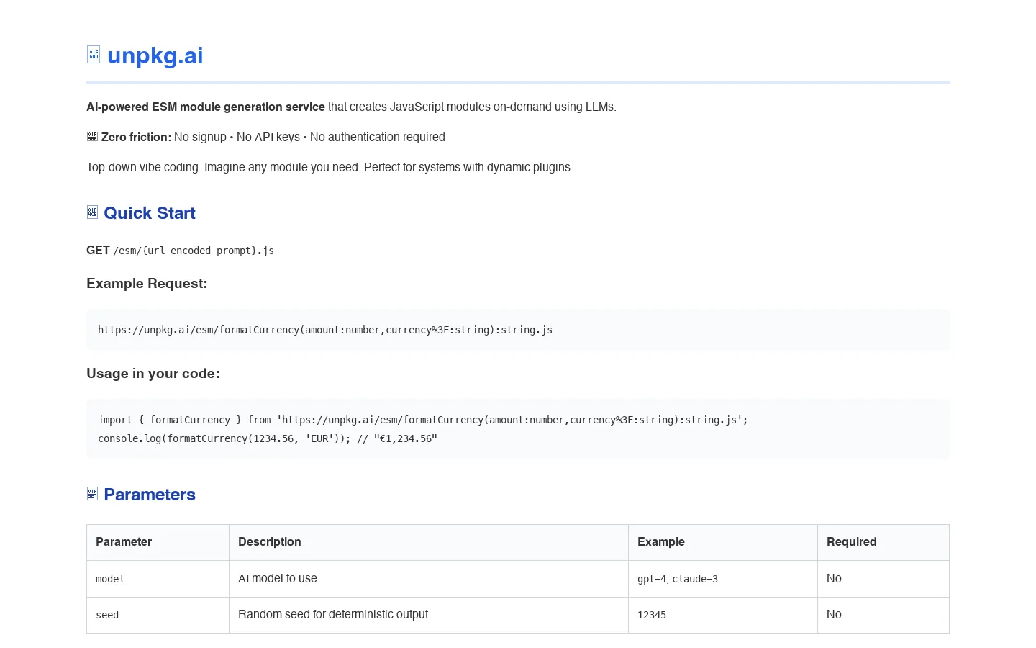The height and width of the screenshot is (648, 1036).
Task: Click the 'Required' column header
Action: click(883, 542)
